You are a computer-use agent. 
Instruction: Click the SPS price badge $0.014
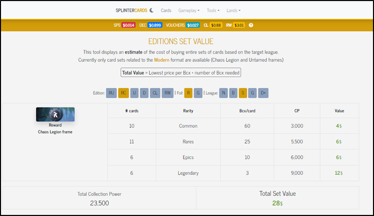pyautogui.click(x=128, y=25)
